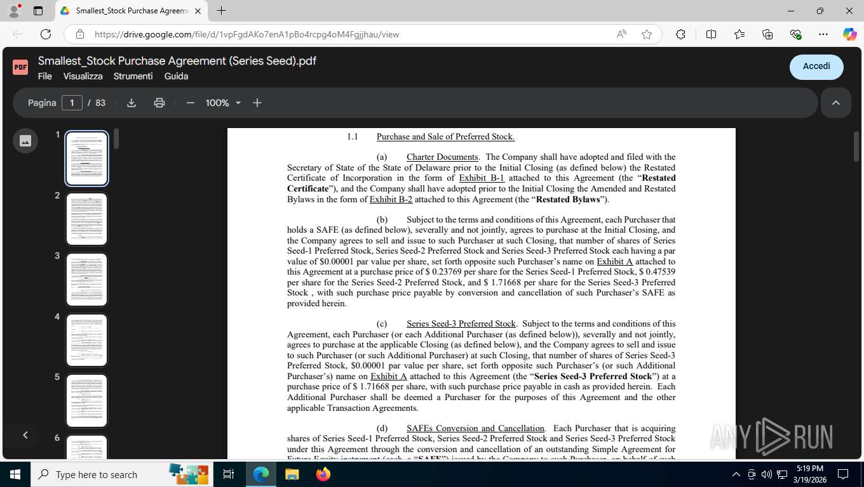
Task: Select page 5 thumbnail
Action: [87, 401]
